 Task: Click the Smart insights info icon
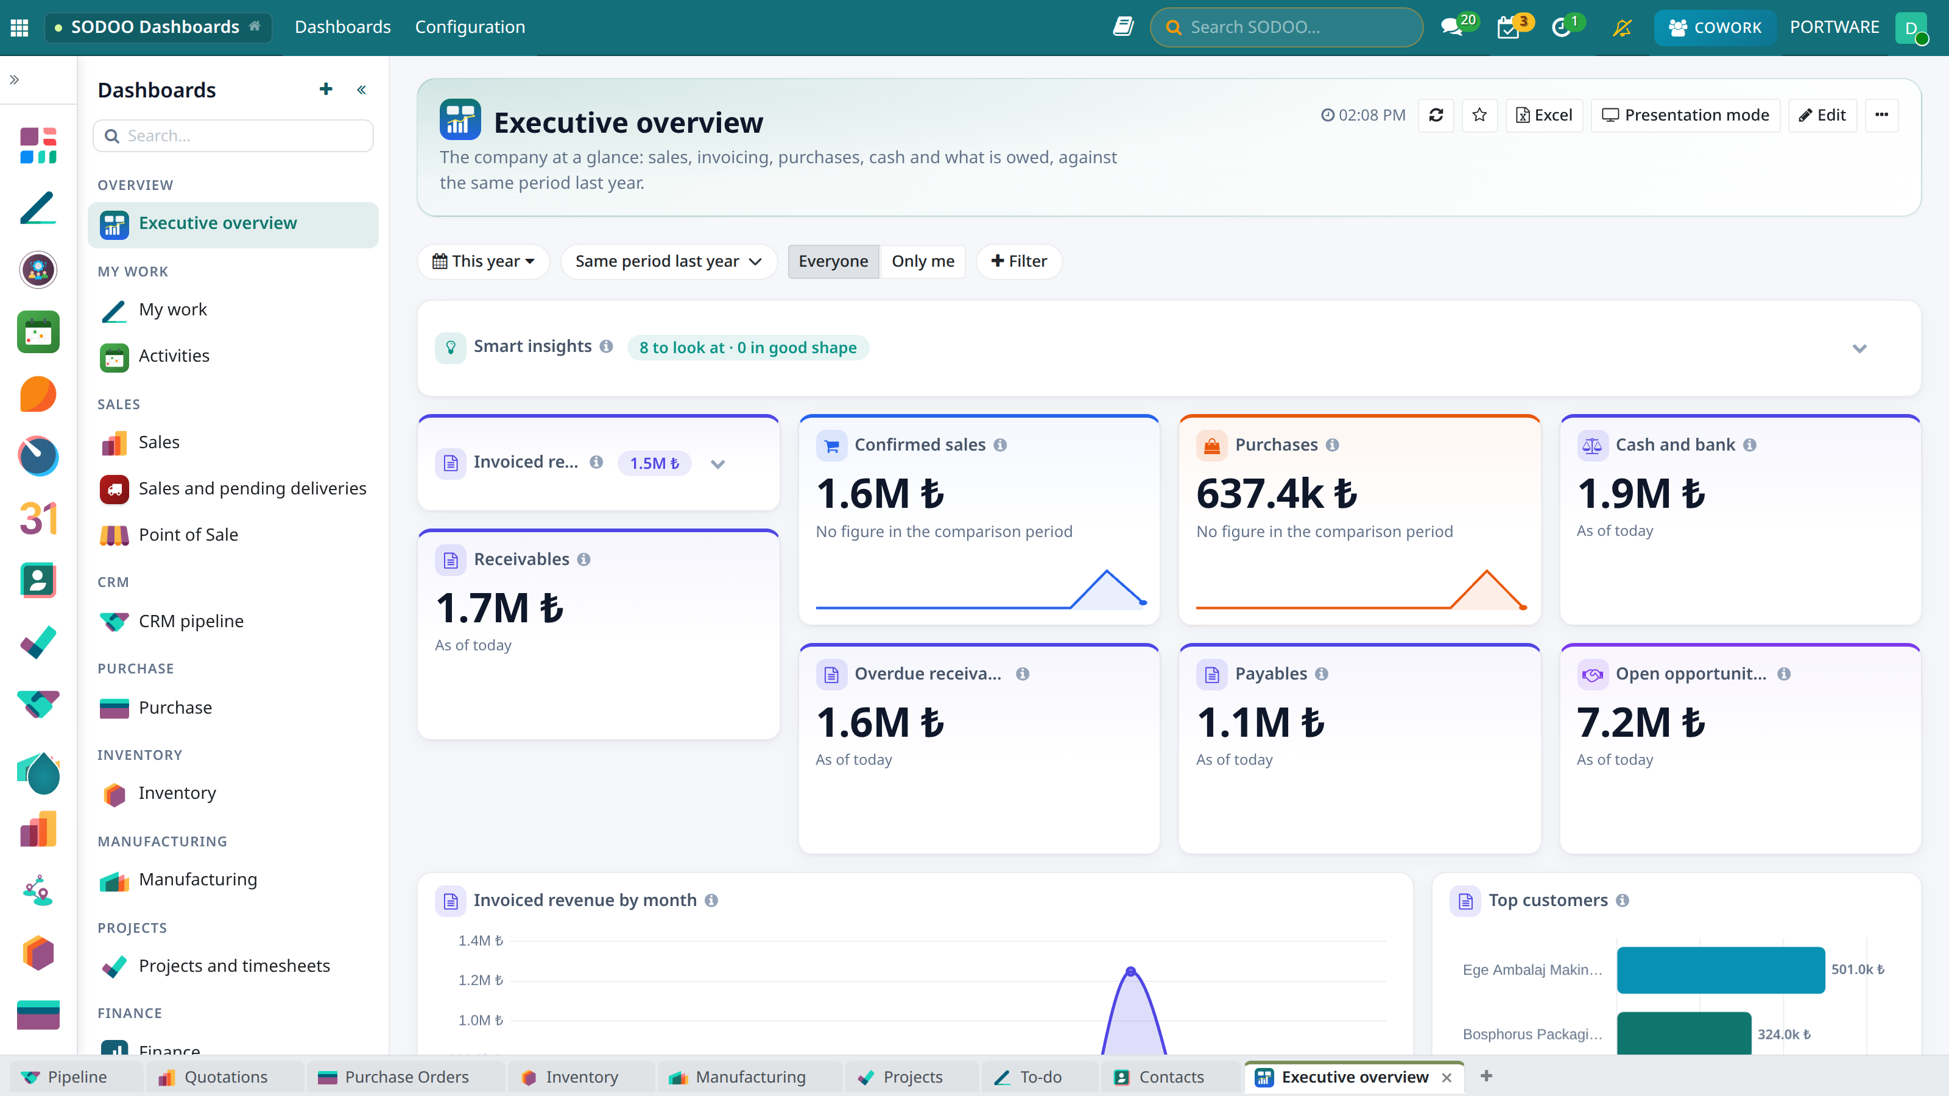[x=606, y=346]
